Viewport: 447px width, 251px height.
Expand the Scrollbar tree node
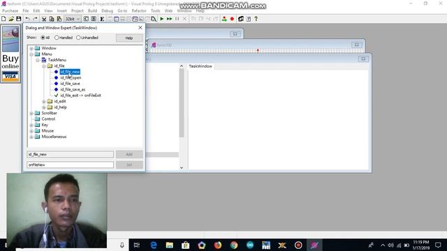coord(31,113)
